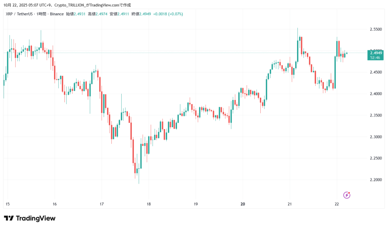
Task: Click the Binance exchange label
Action: click(55, 14)
